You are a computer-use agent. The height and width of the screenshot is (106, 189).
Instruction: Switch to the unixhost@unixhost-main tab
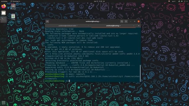click(x=68, y=26)
